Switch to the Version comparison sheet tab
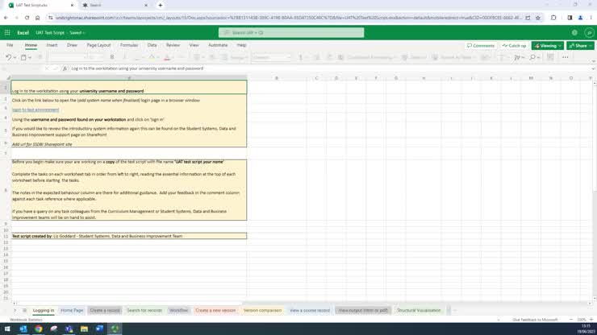 [x=263, y=310]
